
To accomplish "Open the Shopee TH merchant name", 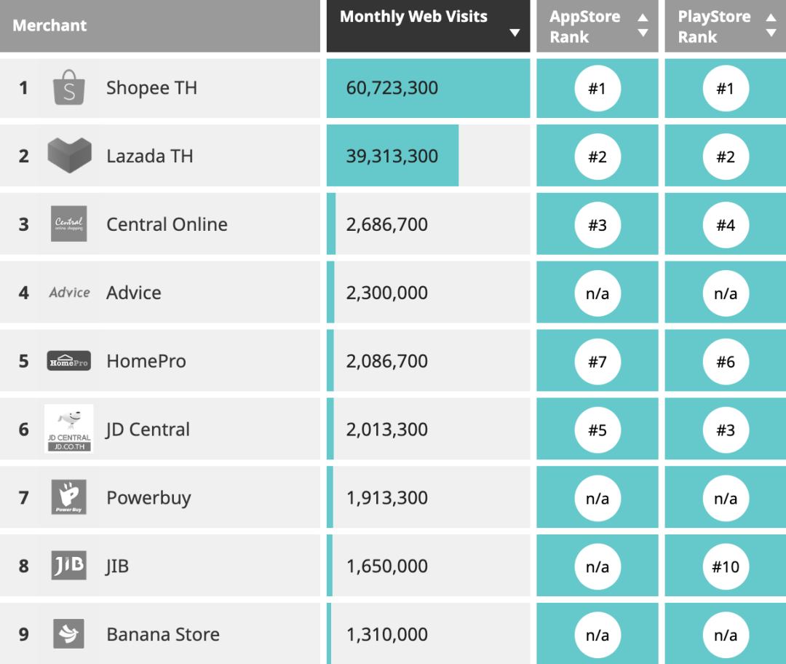I will click(151, 88).
